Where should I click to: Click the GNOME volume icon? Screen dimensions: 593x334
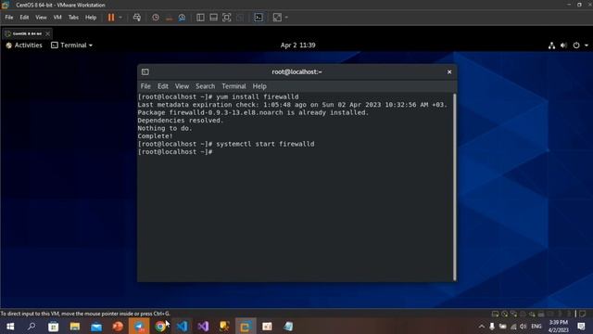pyautogui.click(x=563, y=45)
